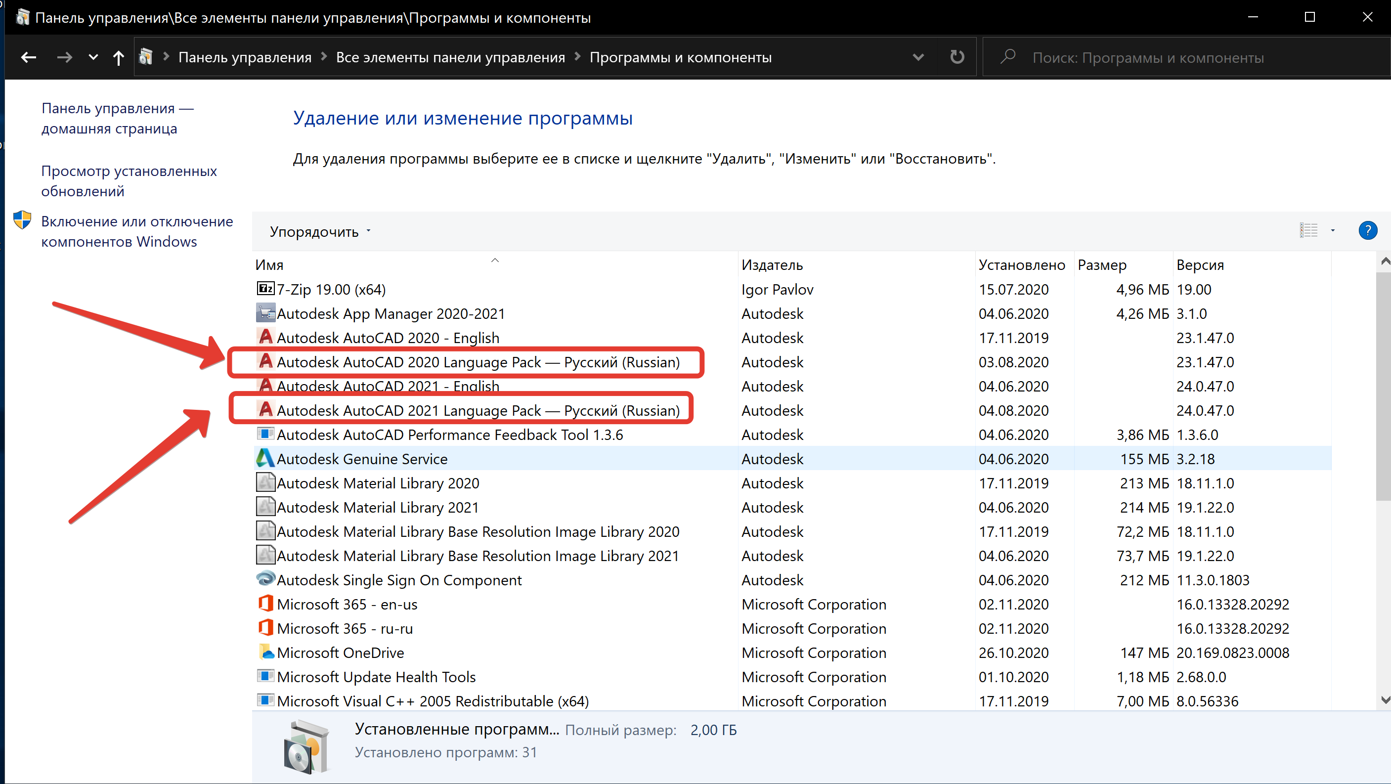The height and width of the screenshot is (784, 1391).
Task: Click Microsoft Update Health Tools icon
Action: pyautogui.click(x=265, y=675)
